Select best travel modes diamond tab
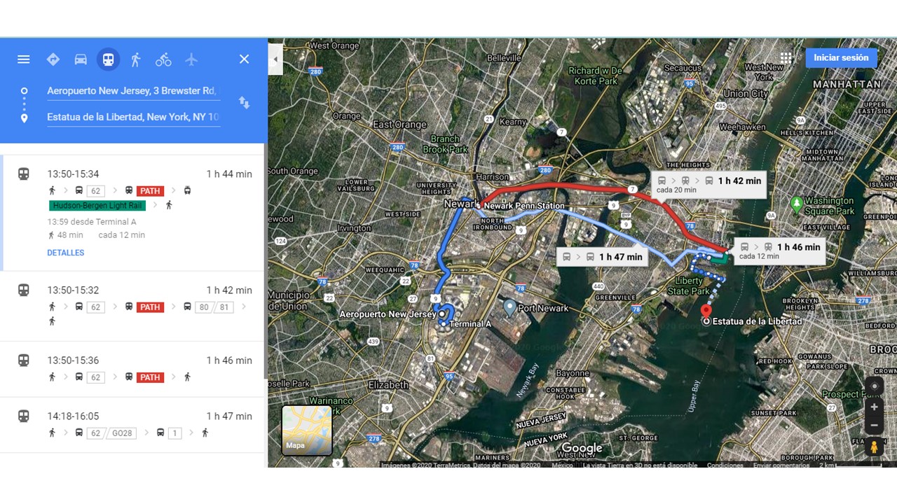897x504 pixels. 53,59
